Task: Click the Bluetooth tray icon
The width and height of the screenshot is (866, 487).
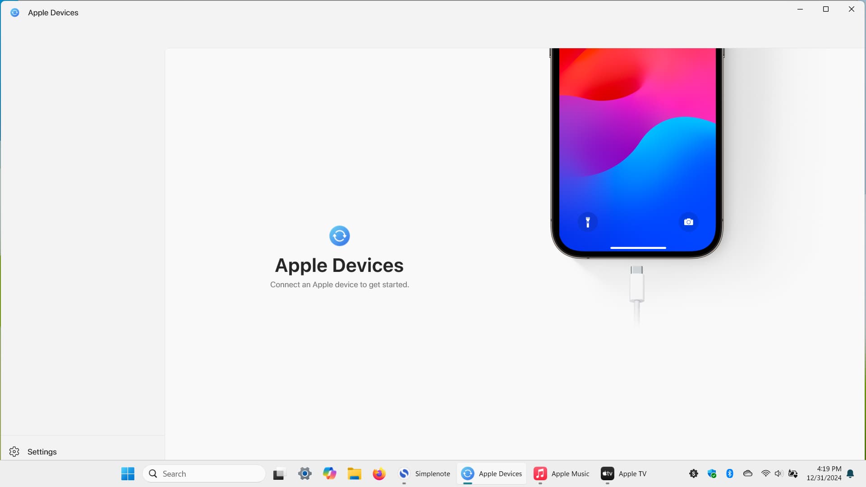Action: [x=730, y=473]
